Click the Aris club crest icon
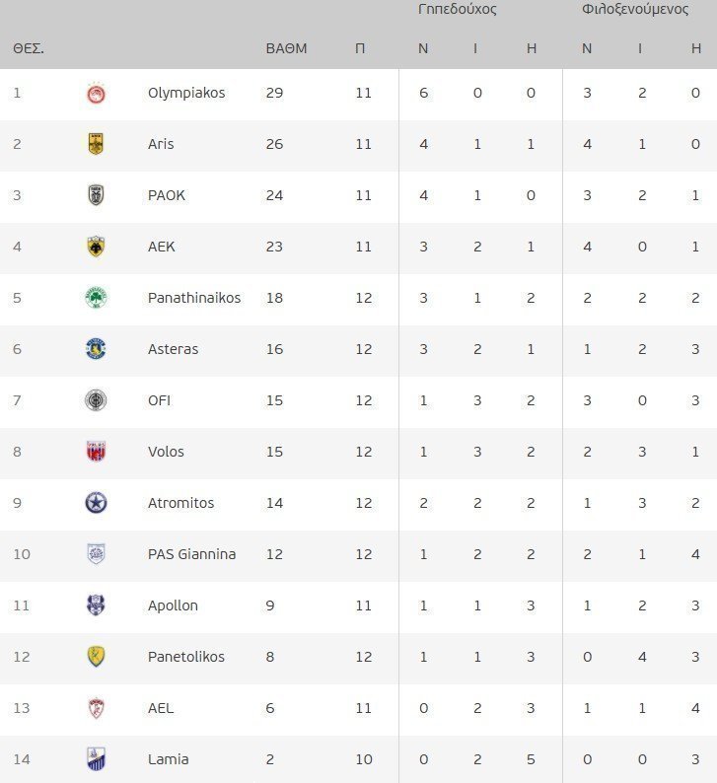Viewport: 717px width, 783px height. pos(96,144)
